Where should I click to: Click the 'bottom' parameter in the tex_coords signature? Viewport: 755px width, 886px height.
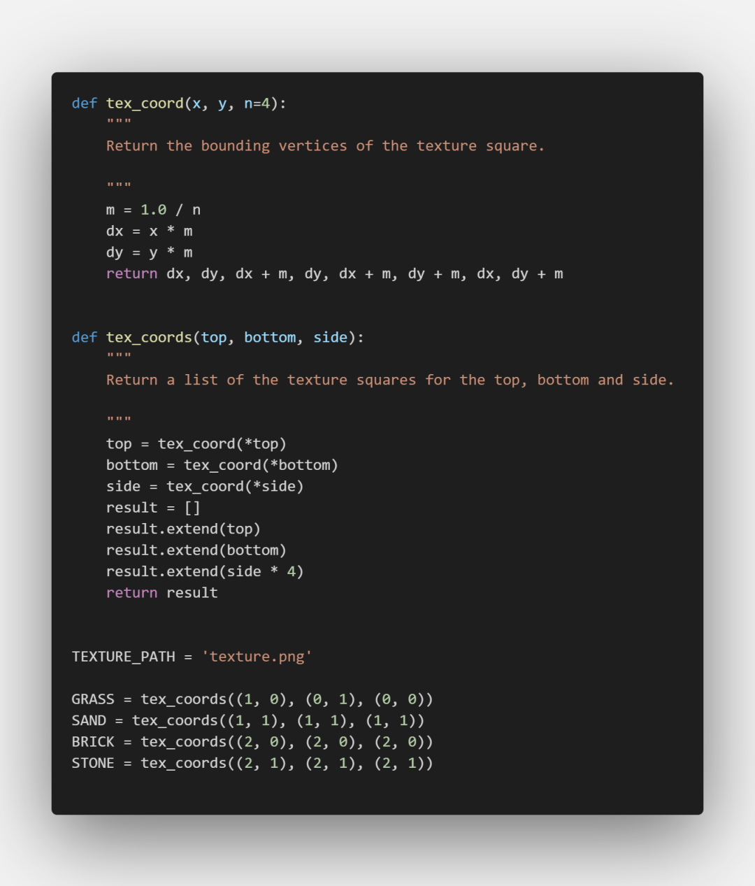pyautogui.click(x=270, y=338)
